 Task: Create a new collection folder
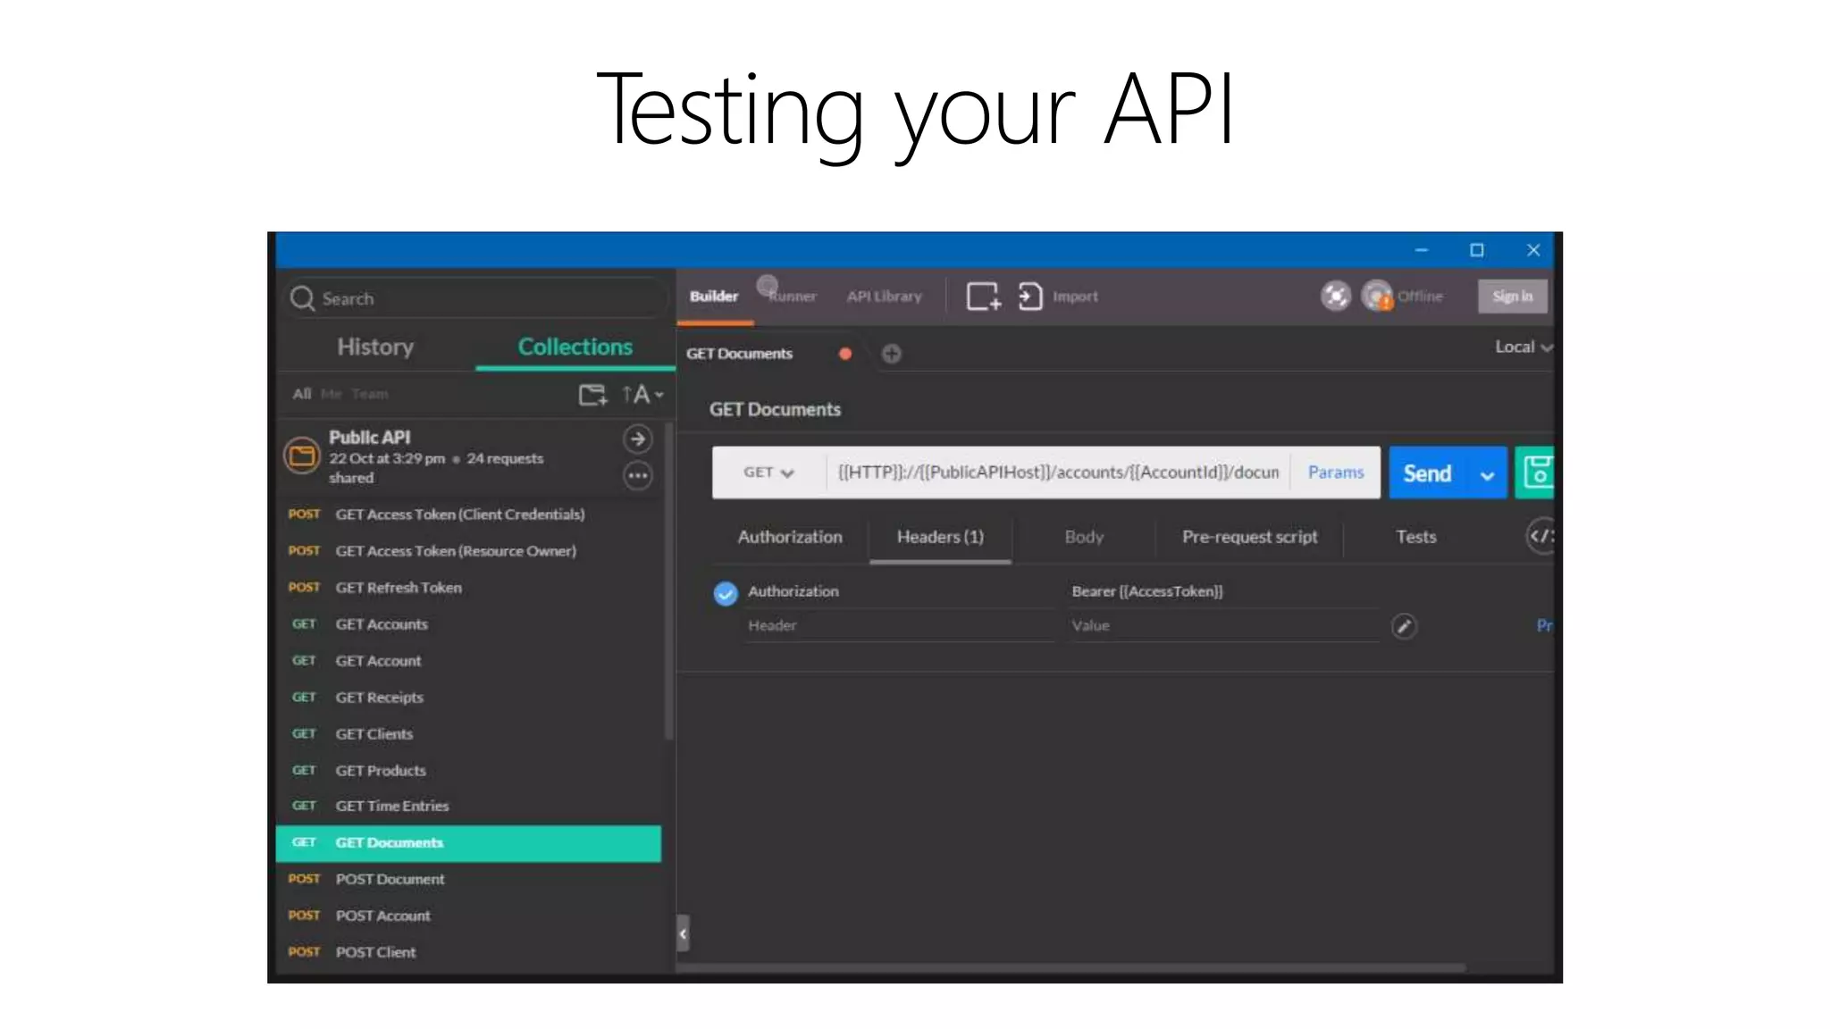[592, 394]
